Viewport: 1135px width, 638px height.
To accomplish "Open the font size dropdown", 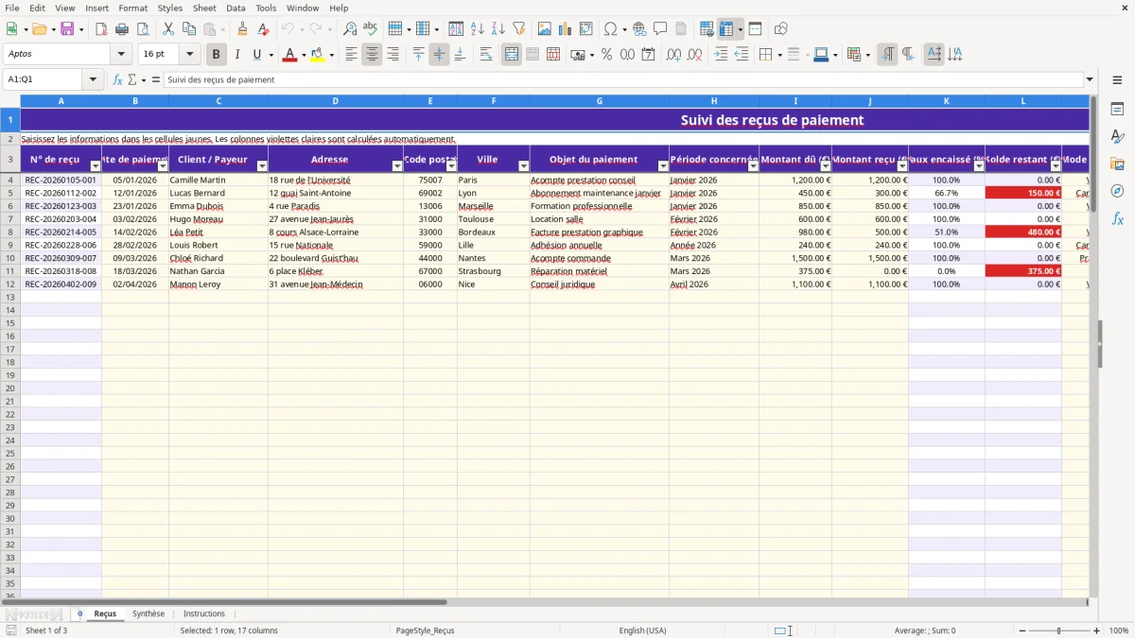I will click(190, 55).
